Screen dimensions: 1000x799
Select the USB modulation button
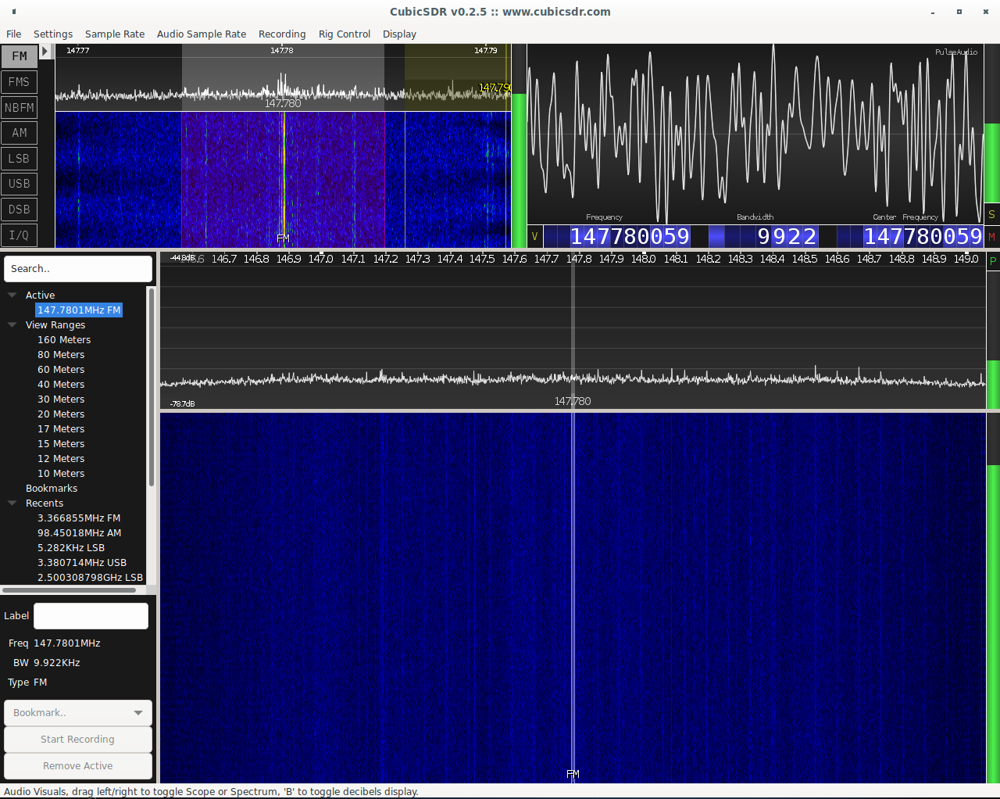click(20, 184)
